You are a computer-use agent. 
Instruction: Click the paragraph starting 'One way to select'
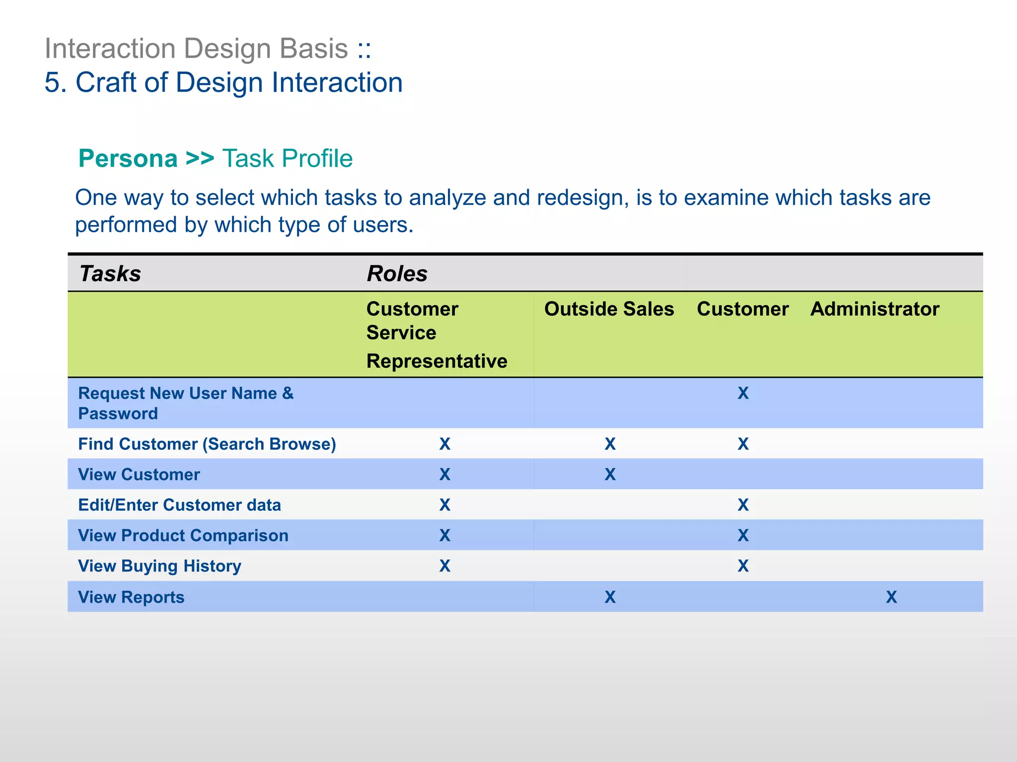click(503, 211)
